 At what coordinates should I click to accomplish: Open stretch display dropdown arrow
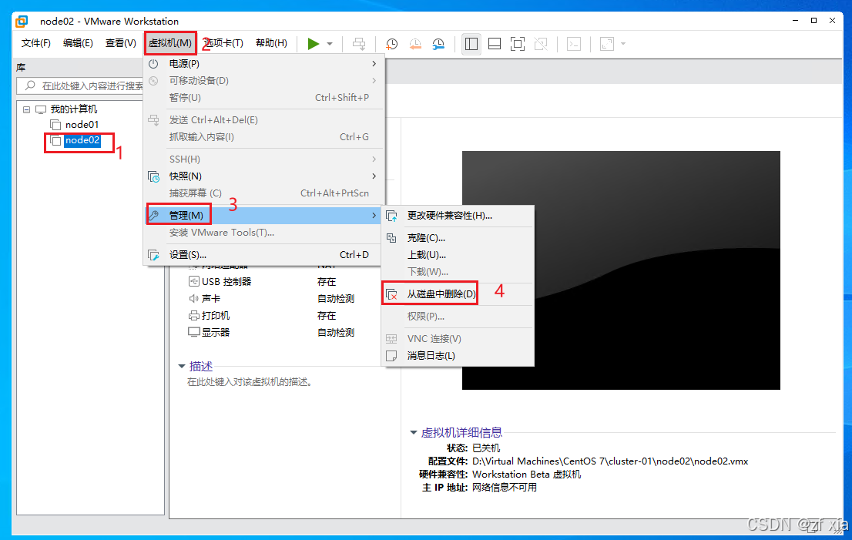click(623, 43)
